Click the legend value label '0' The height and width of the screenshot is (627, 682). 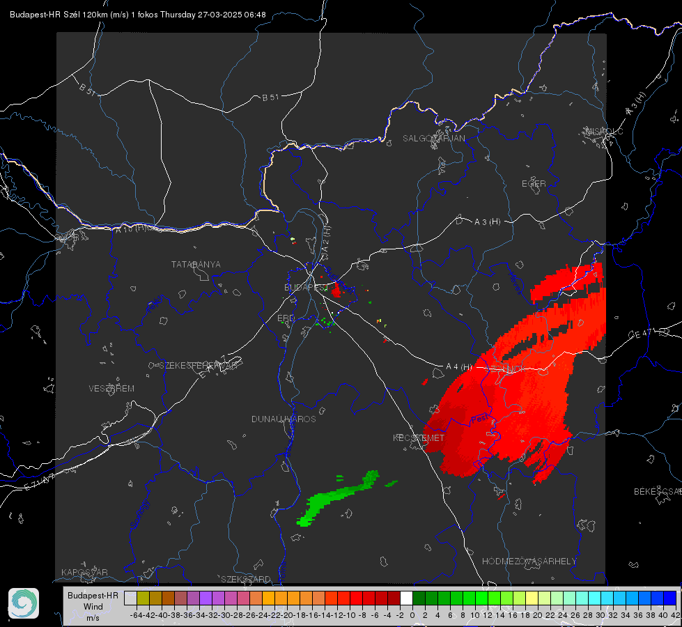coord(412,615)
